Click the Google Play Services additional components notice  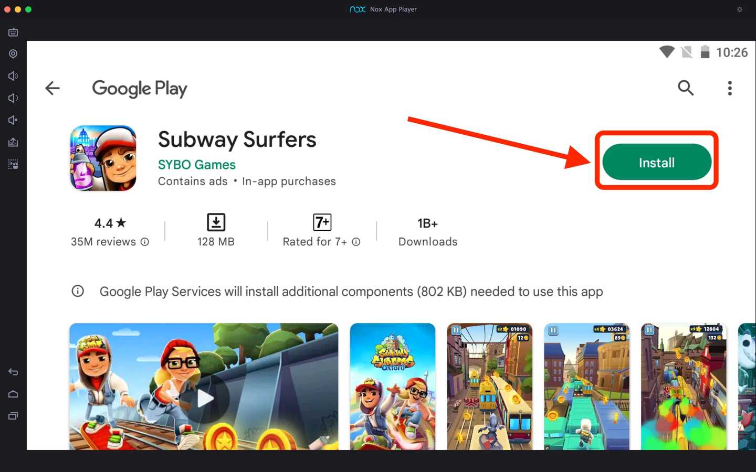[x=351, y=292]
